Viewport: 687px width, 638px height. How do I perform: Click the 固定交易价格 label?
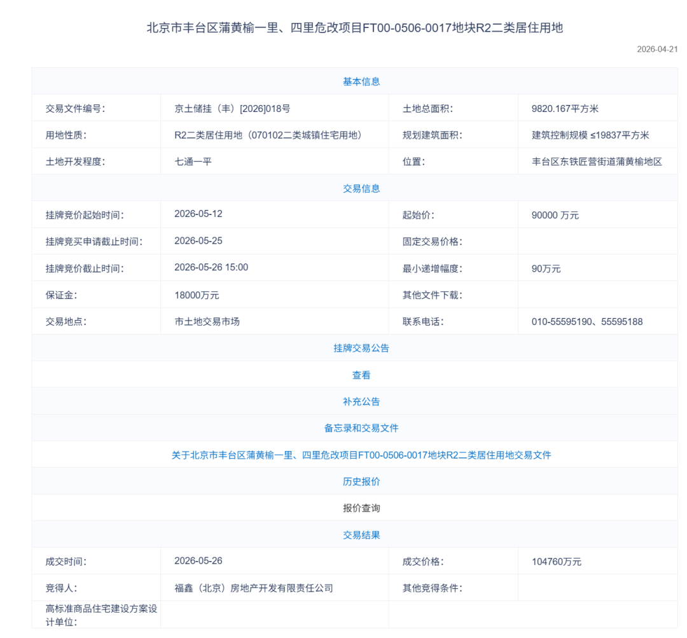click(x=433, y=242)
